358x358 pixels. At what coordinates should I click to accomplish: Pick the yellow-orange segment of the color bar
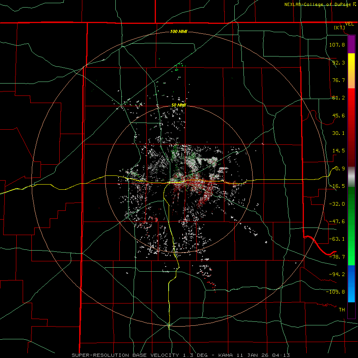(351, 71)
